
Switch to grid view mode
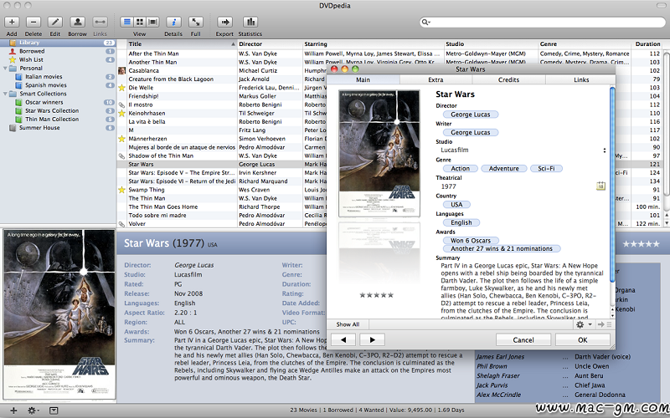click(140, 22)
